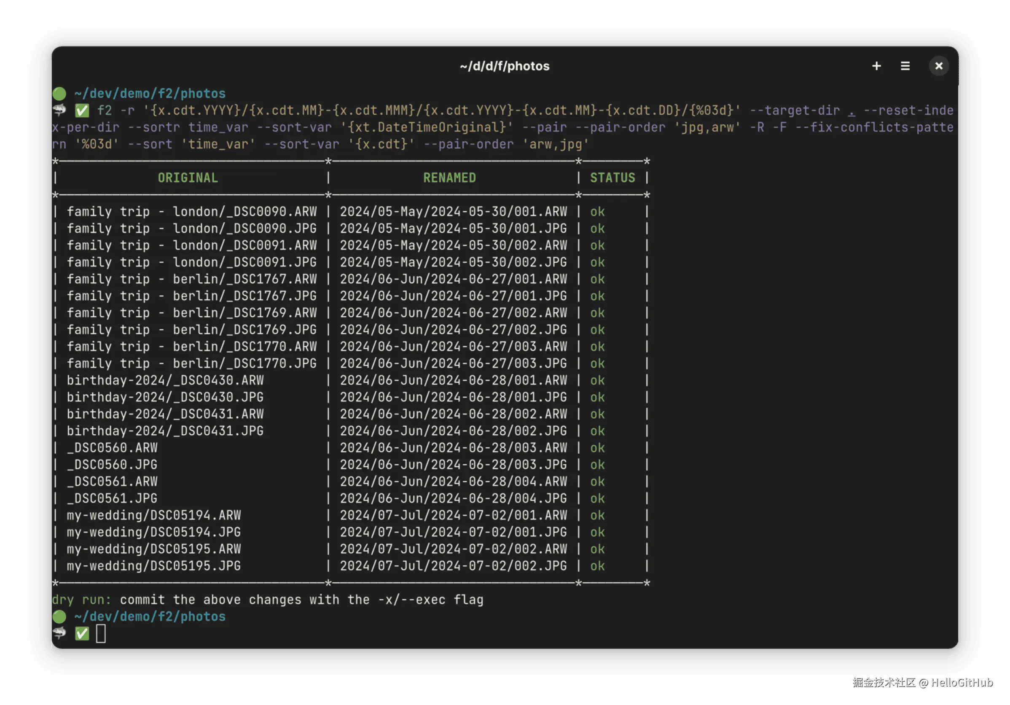
Task: Click the 'dry run:' label text
Action: (81, 600)
